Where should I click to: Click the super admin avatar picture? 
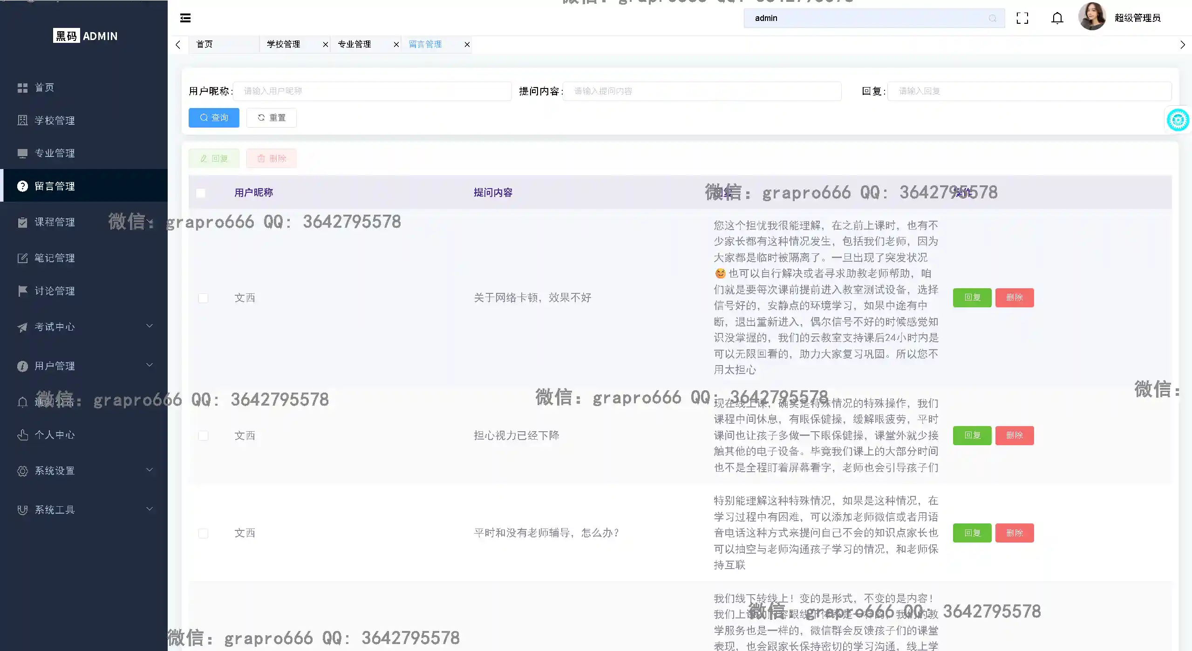click(x=1091, y=17)
